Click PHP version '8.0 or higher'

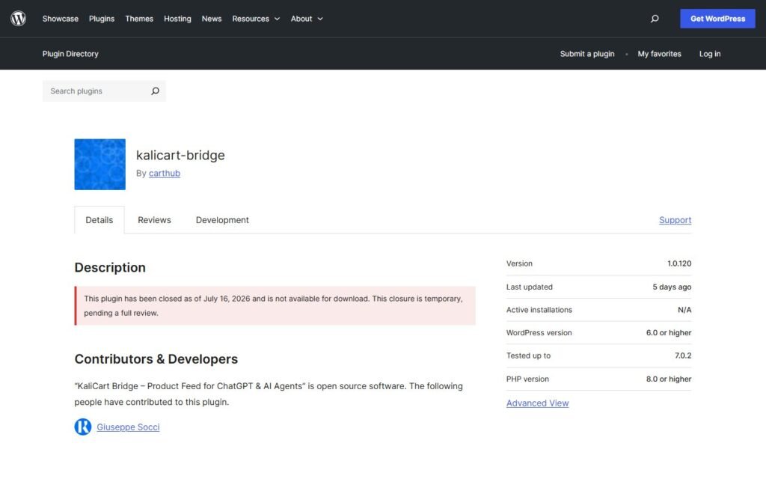pos(668,379)
